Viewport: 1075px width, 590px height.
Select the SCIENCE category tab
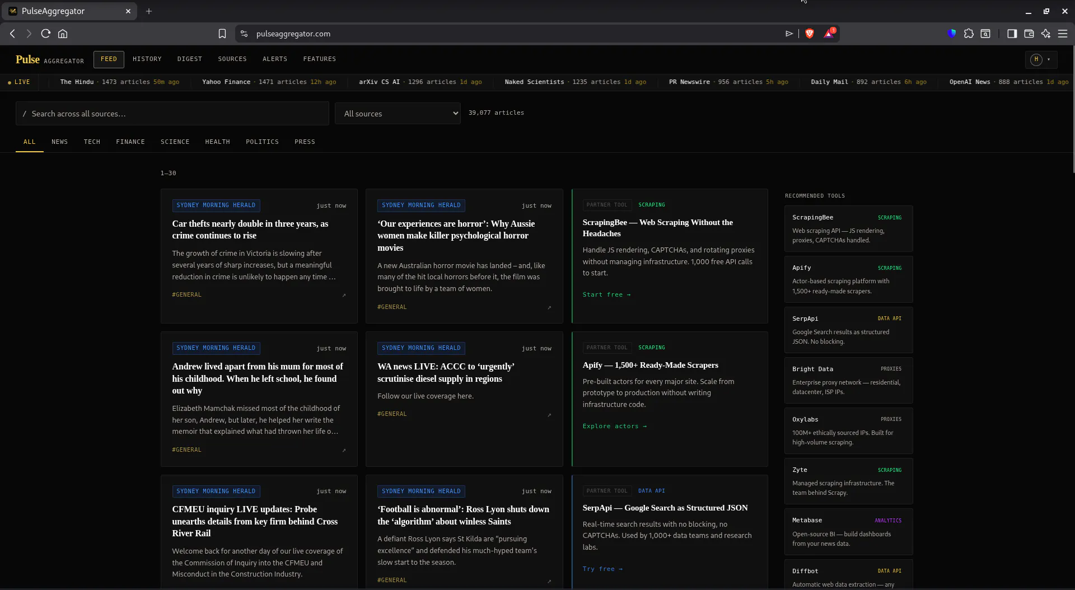point(175,142)
